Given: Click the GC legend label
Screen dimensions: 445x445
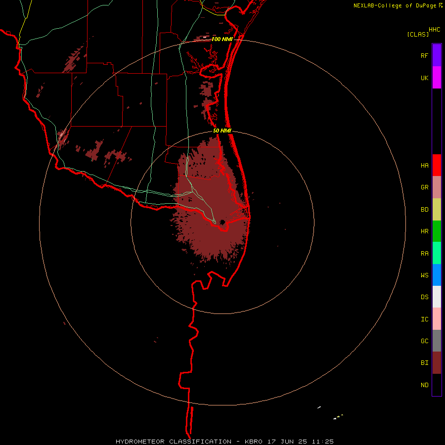Looking at the screenshot, I should [x=424, y=341].
